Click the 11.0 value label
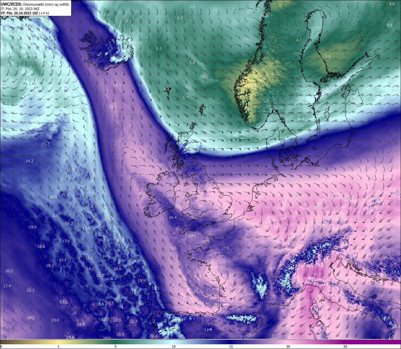The width and height of the screenshot is (401, 349). (135, 291)
